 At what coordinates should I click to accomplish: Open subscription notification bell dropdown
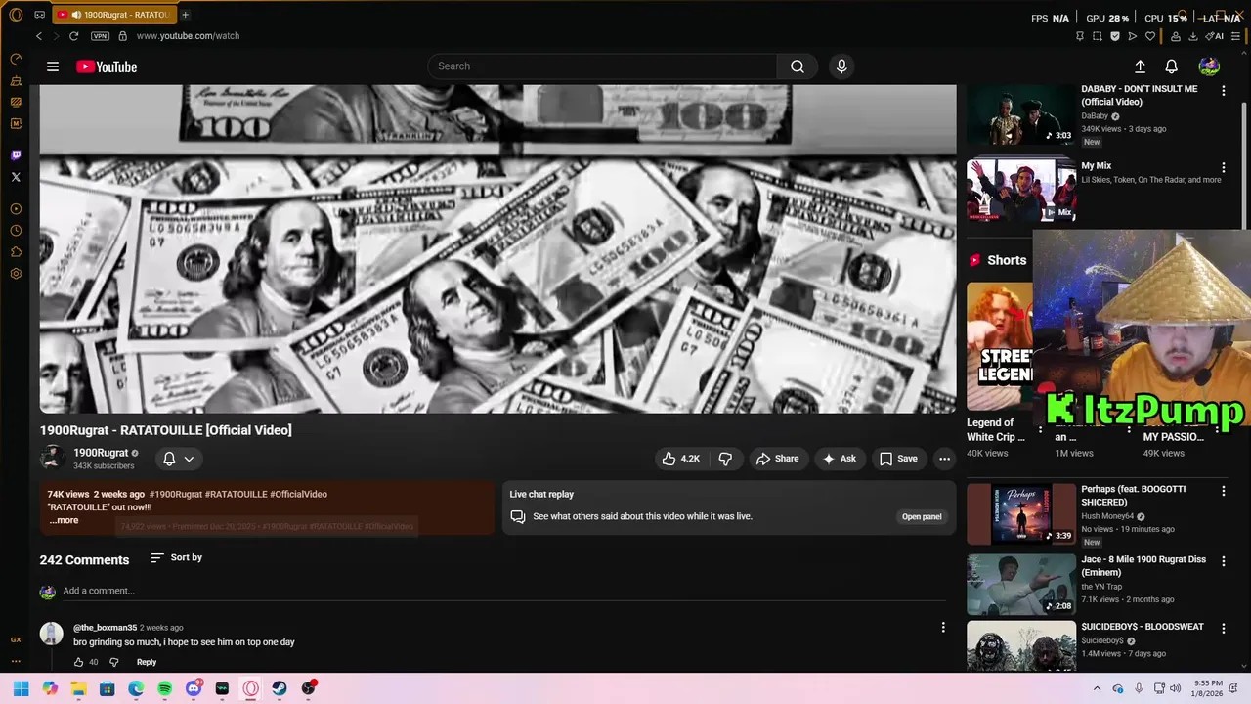[x=178, y=459]
